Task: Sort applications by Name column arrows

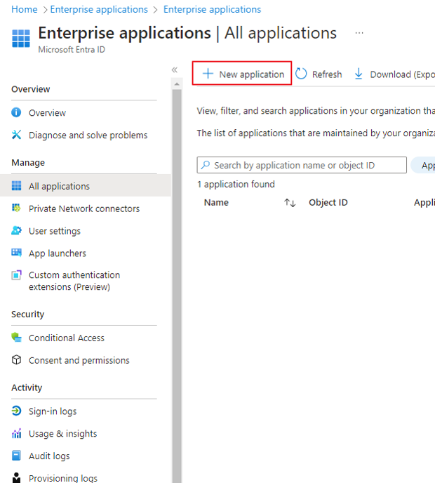Action: coord(290,202)
